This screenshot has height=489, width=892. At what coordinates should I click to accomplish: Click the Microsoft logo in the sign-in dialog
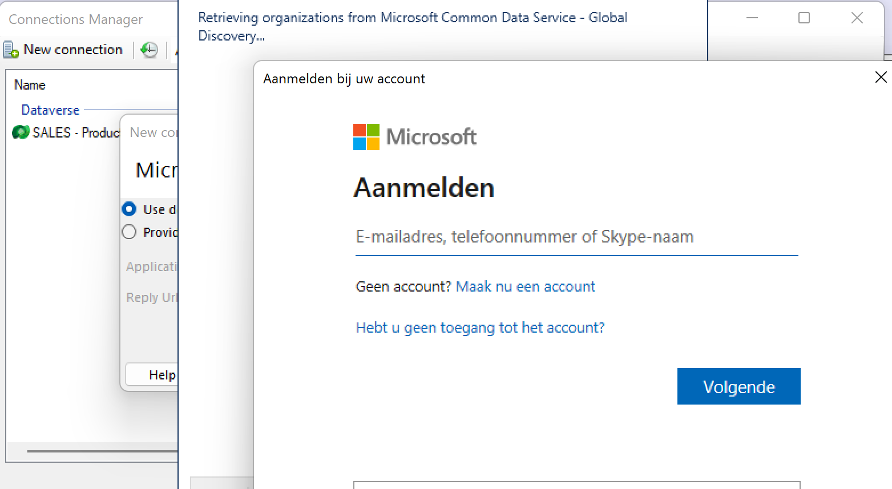[415, 136]
